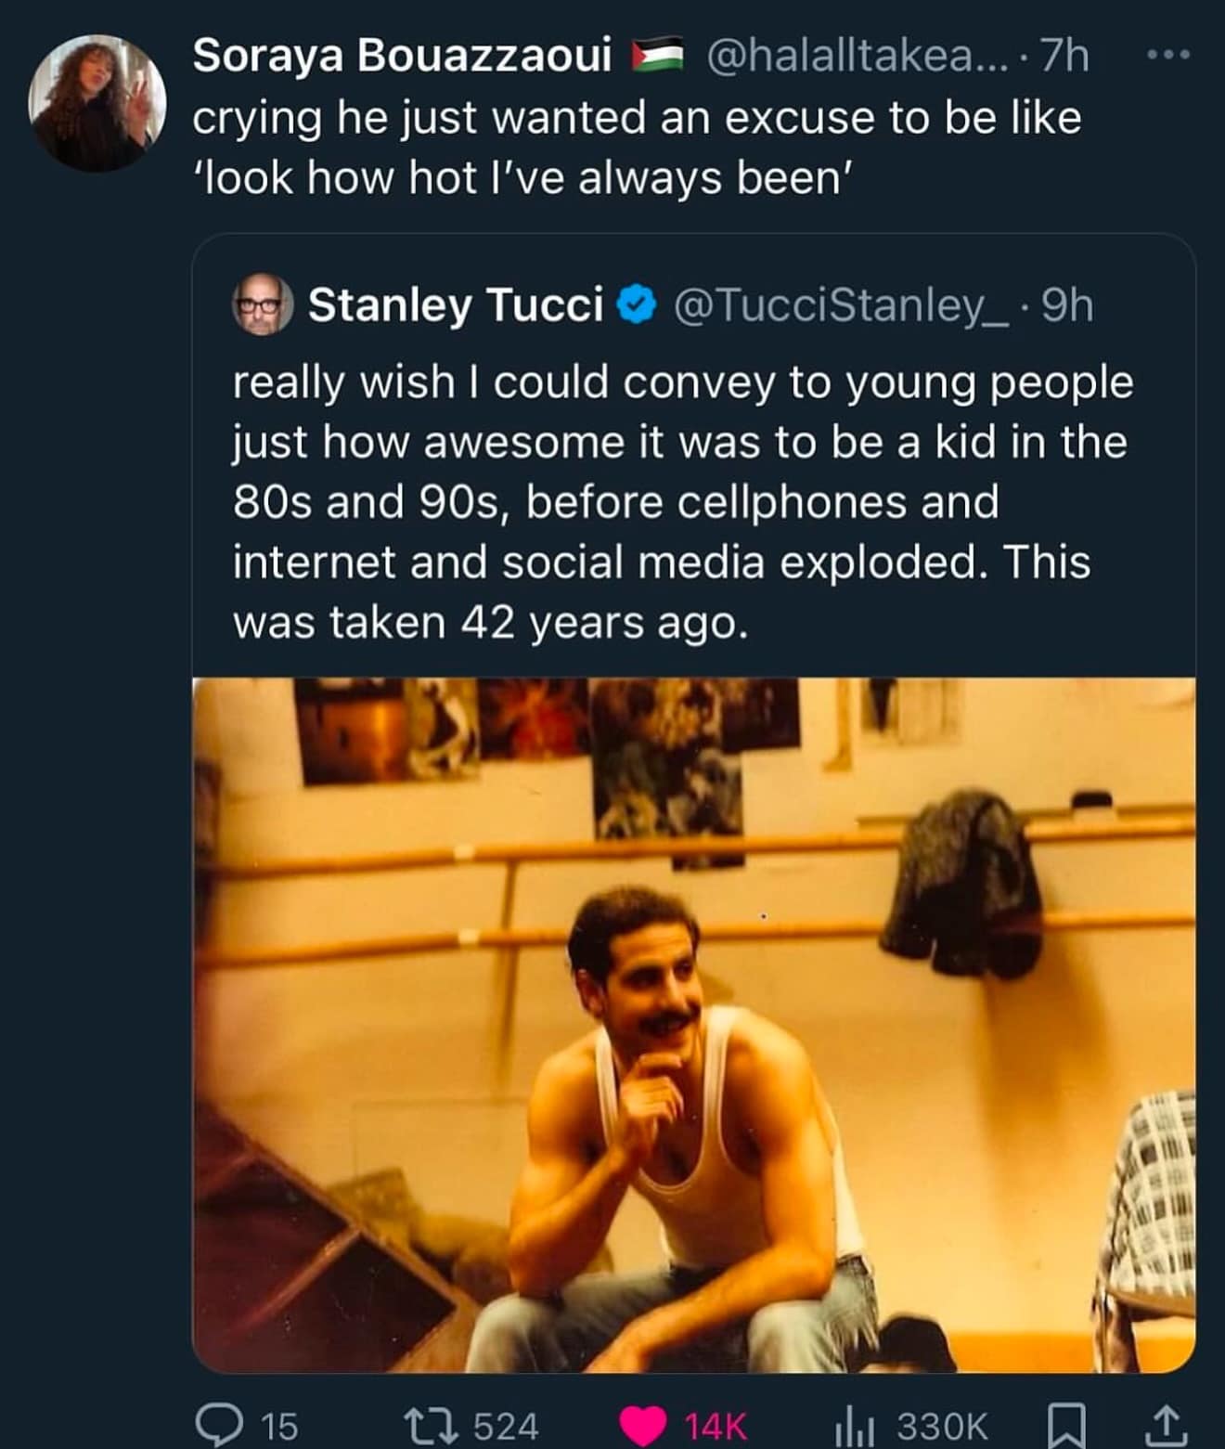The height and width of the screenshot is (1449, 1225).
Task: Unlike the post via the pink heart
Action: 643,1426
